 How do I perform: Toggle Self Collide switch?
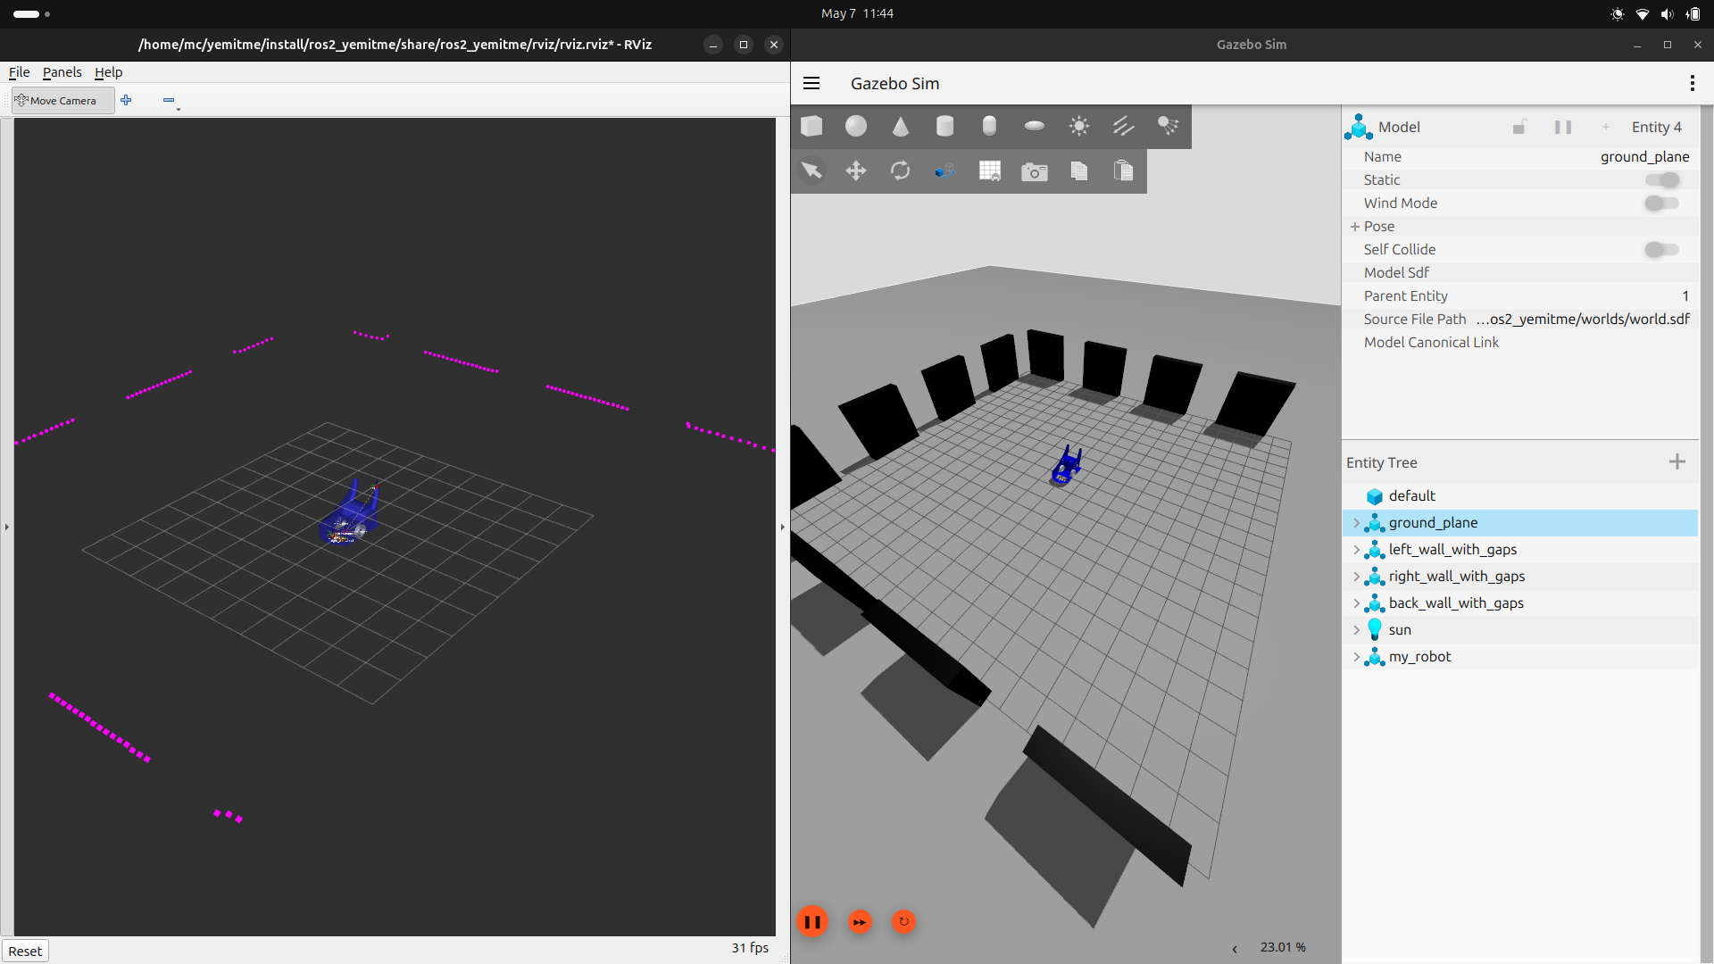coord(1661,250)
